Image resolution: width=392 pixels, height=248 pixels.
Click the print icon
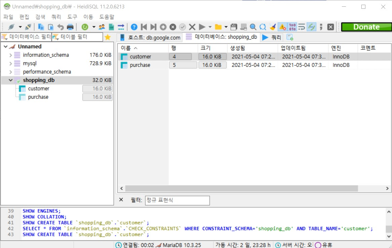[x=70, y=27]
